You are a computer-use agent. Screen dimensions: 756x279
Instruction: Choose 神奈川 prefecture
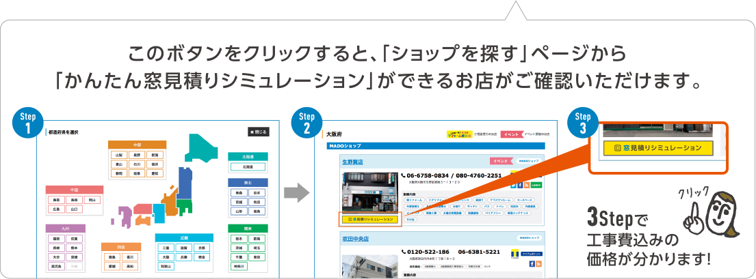239,266
